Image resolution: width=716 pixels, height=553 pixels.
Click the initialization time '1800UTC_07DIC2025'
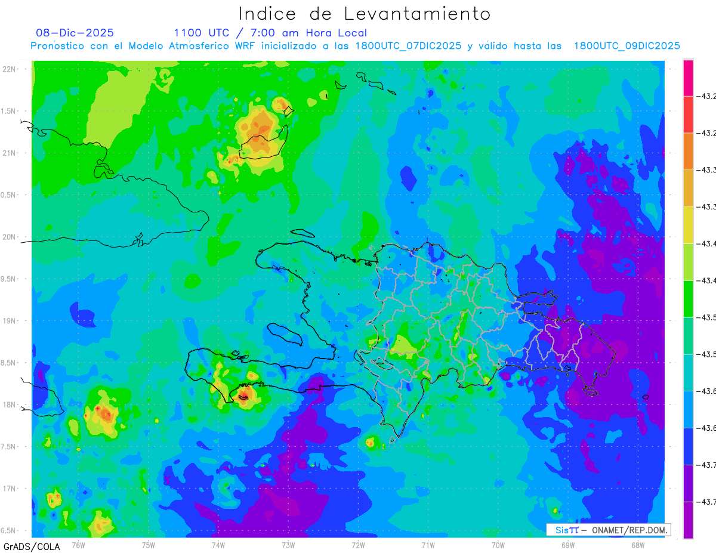coord(409,46)
